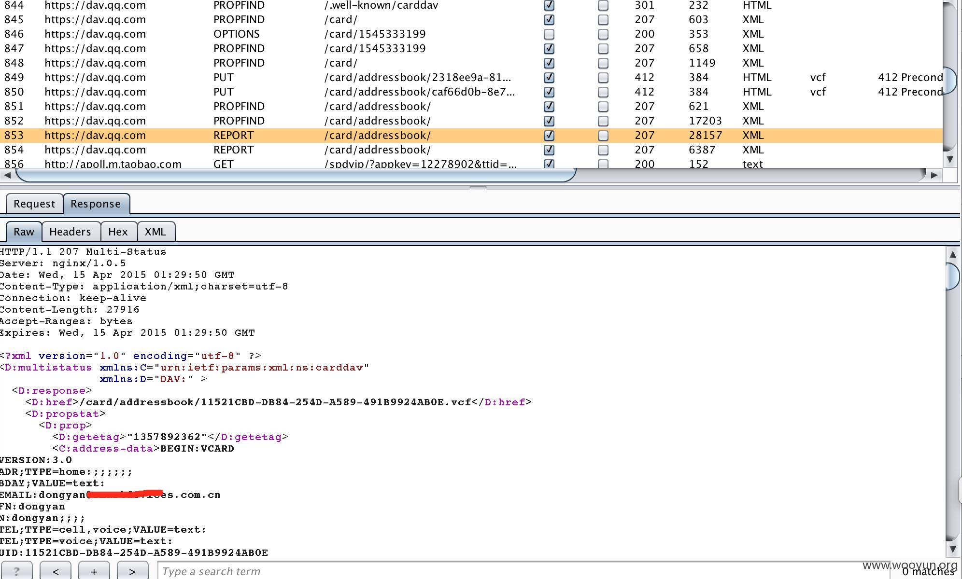Select row 856 apoll.m.taobao.com GET
Viewport: 962px width, 579px height.
(471, 164)
